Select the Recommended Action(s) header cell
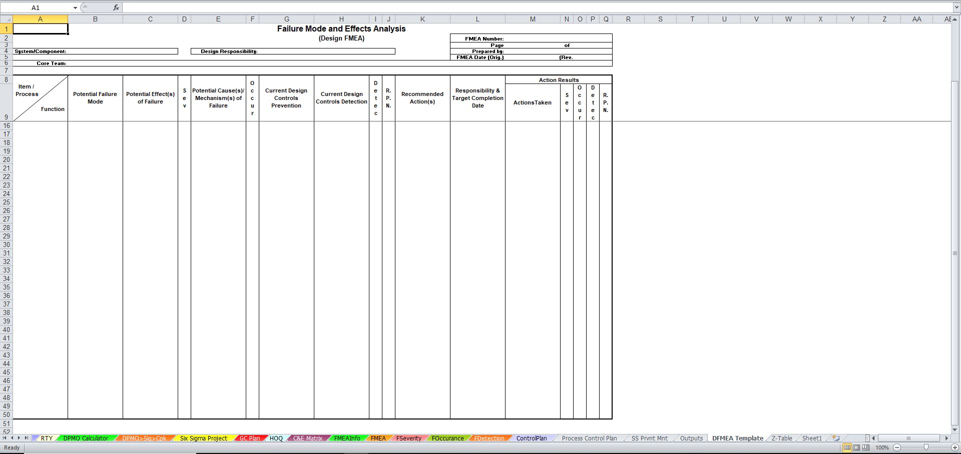 click(x=422, y=98)
